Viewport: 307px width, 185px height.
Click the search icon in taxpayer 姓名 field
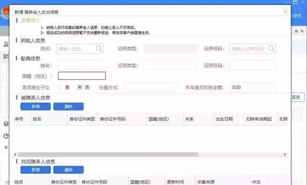(x=99, y=48)
